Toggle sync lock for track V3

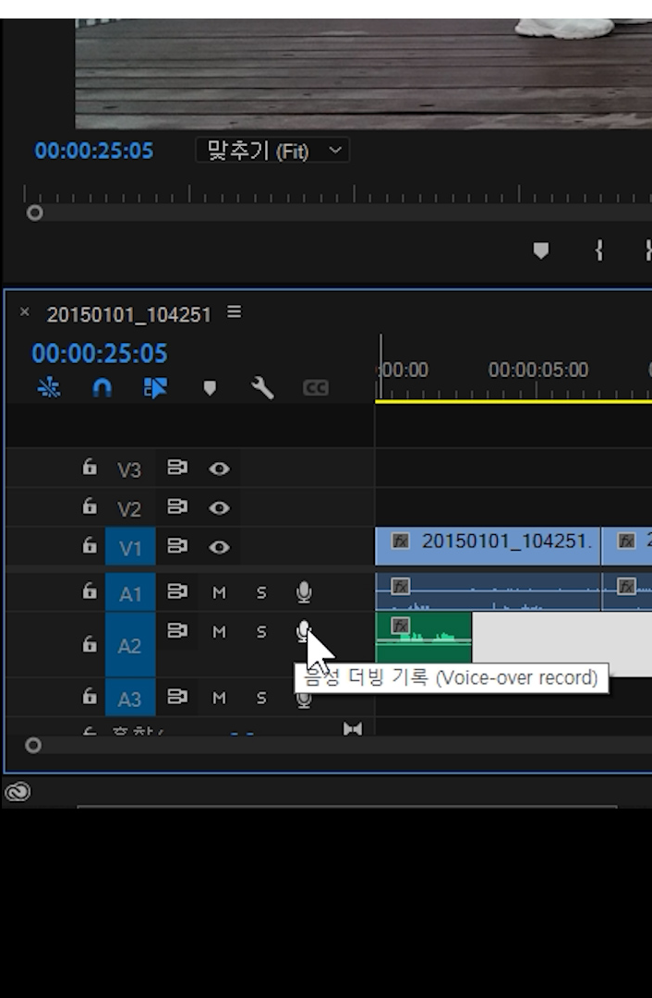tap(177, 468)
